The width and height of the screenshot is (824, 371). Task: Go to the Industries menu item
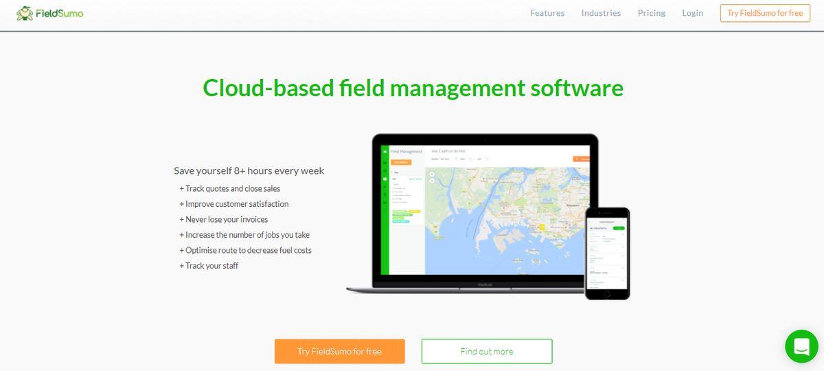pos(601,13)
